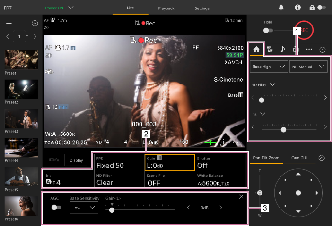Open the AF/MF focus settings icon
This screenshot has width=332, height=226.
pyautogui.click(x=270, y=49)
